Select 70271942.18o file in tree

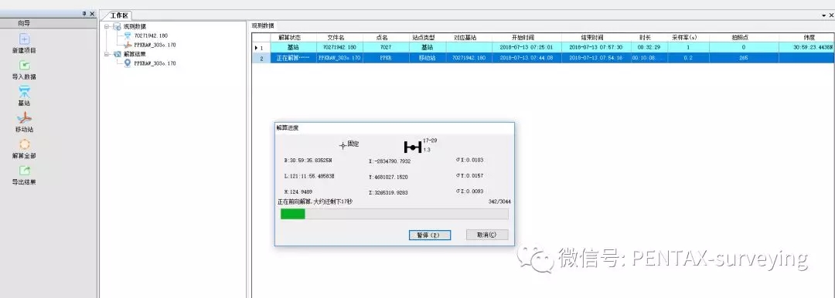(151, 36)
